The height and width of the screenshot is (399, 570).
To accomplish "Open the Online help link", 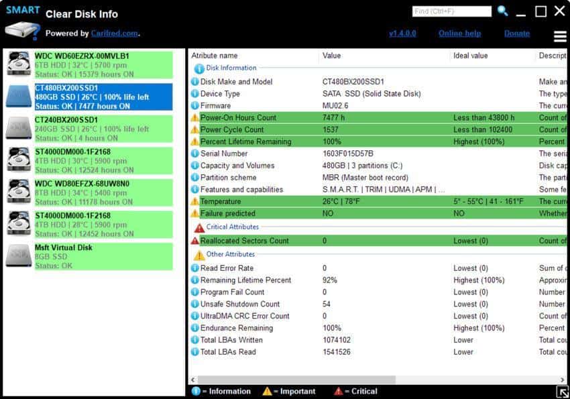I will point(459,34).
